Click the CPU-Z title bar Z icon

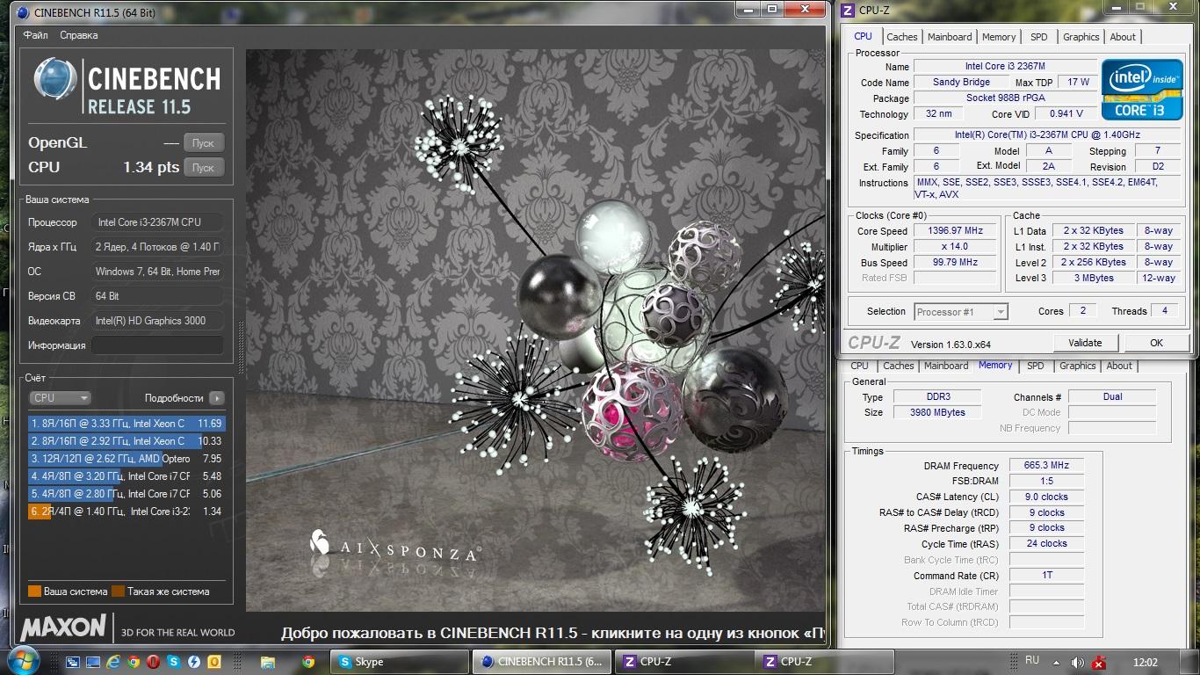coord(847,11)
